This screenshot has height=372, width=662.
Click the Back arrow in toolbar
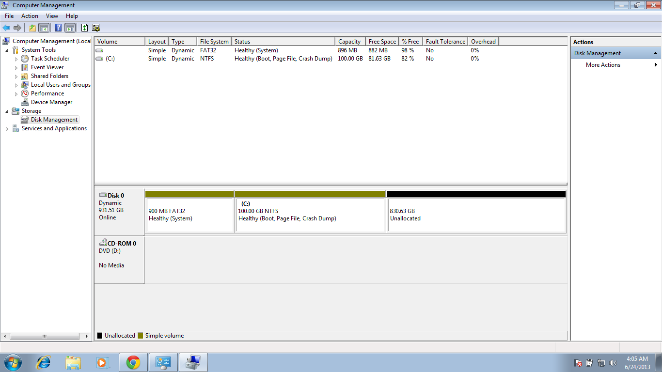pos(6,28)
